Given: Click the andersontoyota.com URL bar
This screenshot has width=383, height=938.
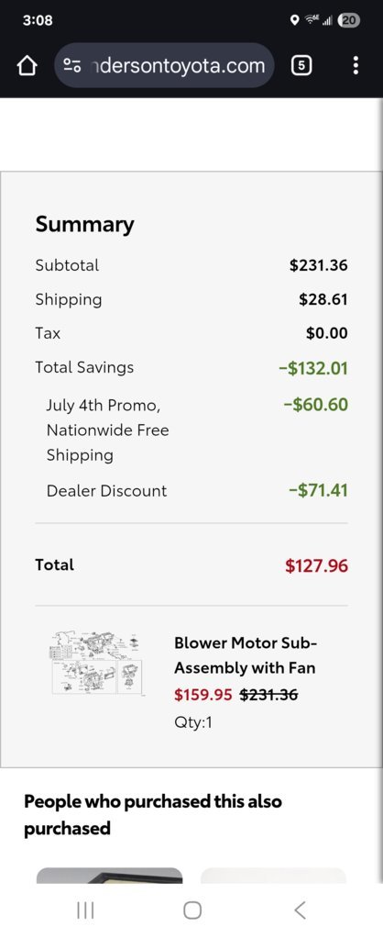Looking at the screenshot, I should coord(166,66).
